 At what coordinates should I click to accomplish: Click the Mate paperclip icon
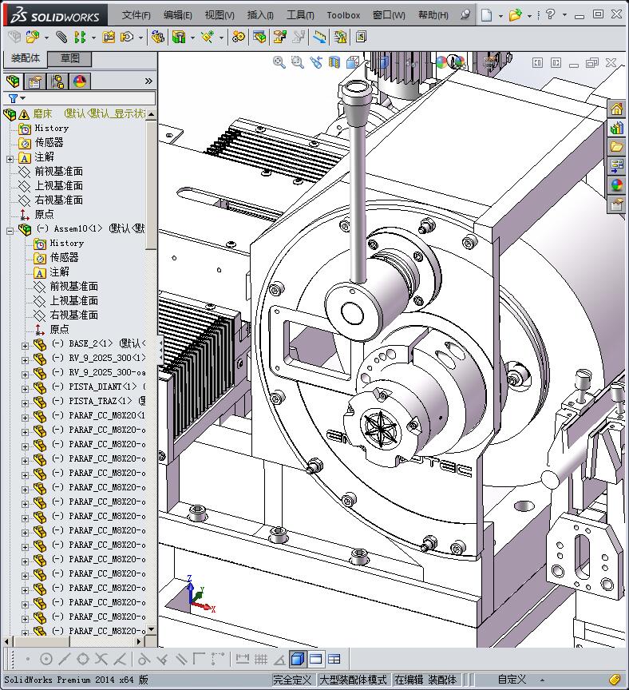pos(61,37)
